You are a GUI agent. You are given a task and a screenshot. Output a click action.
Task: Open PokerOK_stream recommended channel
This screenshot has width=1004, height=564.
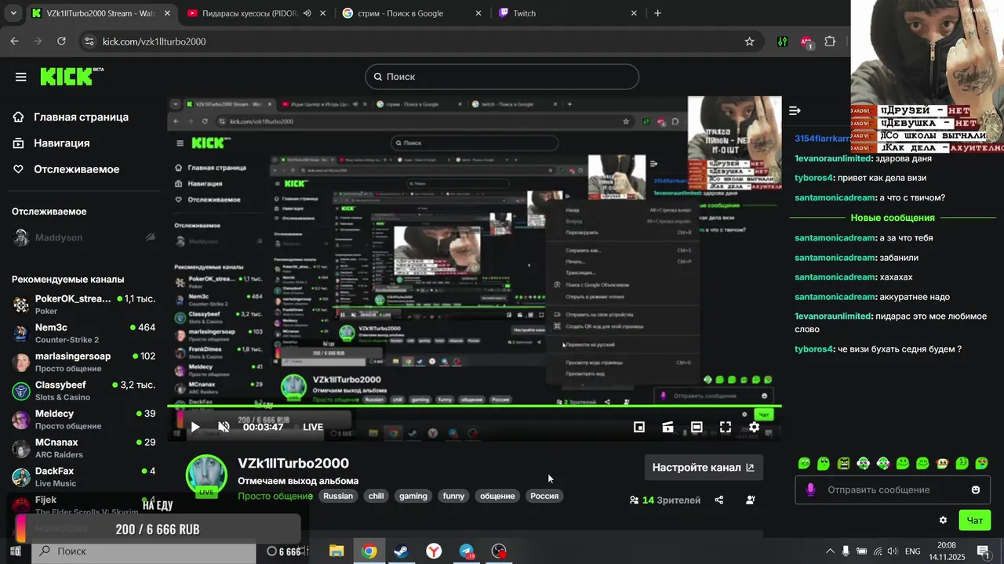coord(84,305)
